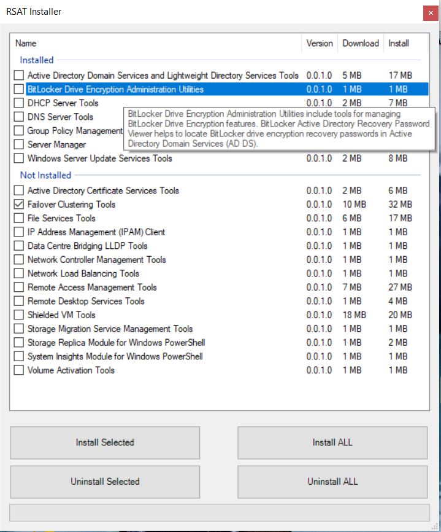The height and width of the screenshot is (532, 441).
Task: Select the 'Volume Activation Tools' row label
Action: [71, 370]
